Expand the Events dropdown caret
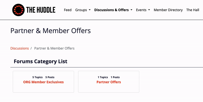The height and width of the screenshot is (102, 203). (149, 10)
